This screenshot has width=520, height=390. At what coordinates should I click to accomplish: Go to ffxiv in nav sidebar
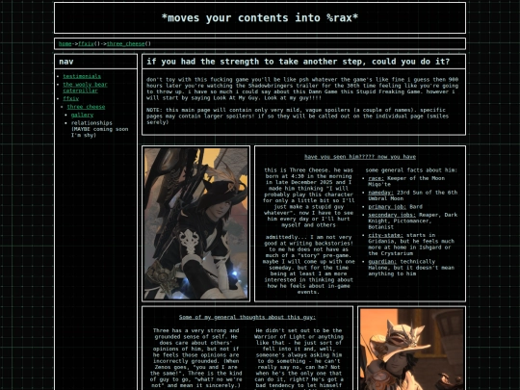pos(71,98)
